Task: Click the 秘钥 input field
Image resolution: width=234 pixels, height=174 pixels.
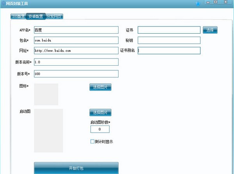Action: click(169, 40)
